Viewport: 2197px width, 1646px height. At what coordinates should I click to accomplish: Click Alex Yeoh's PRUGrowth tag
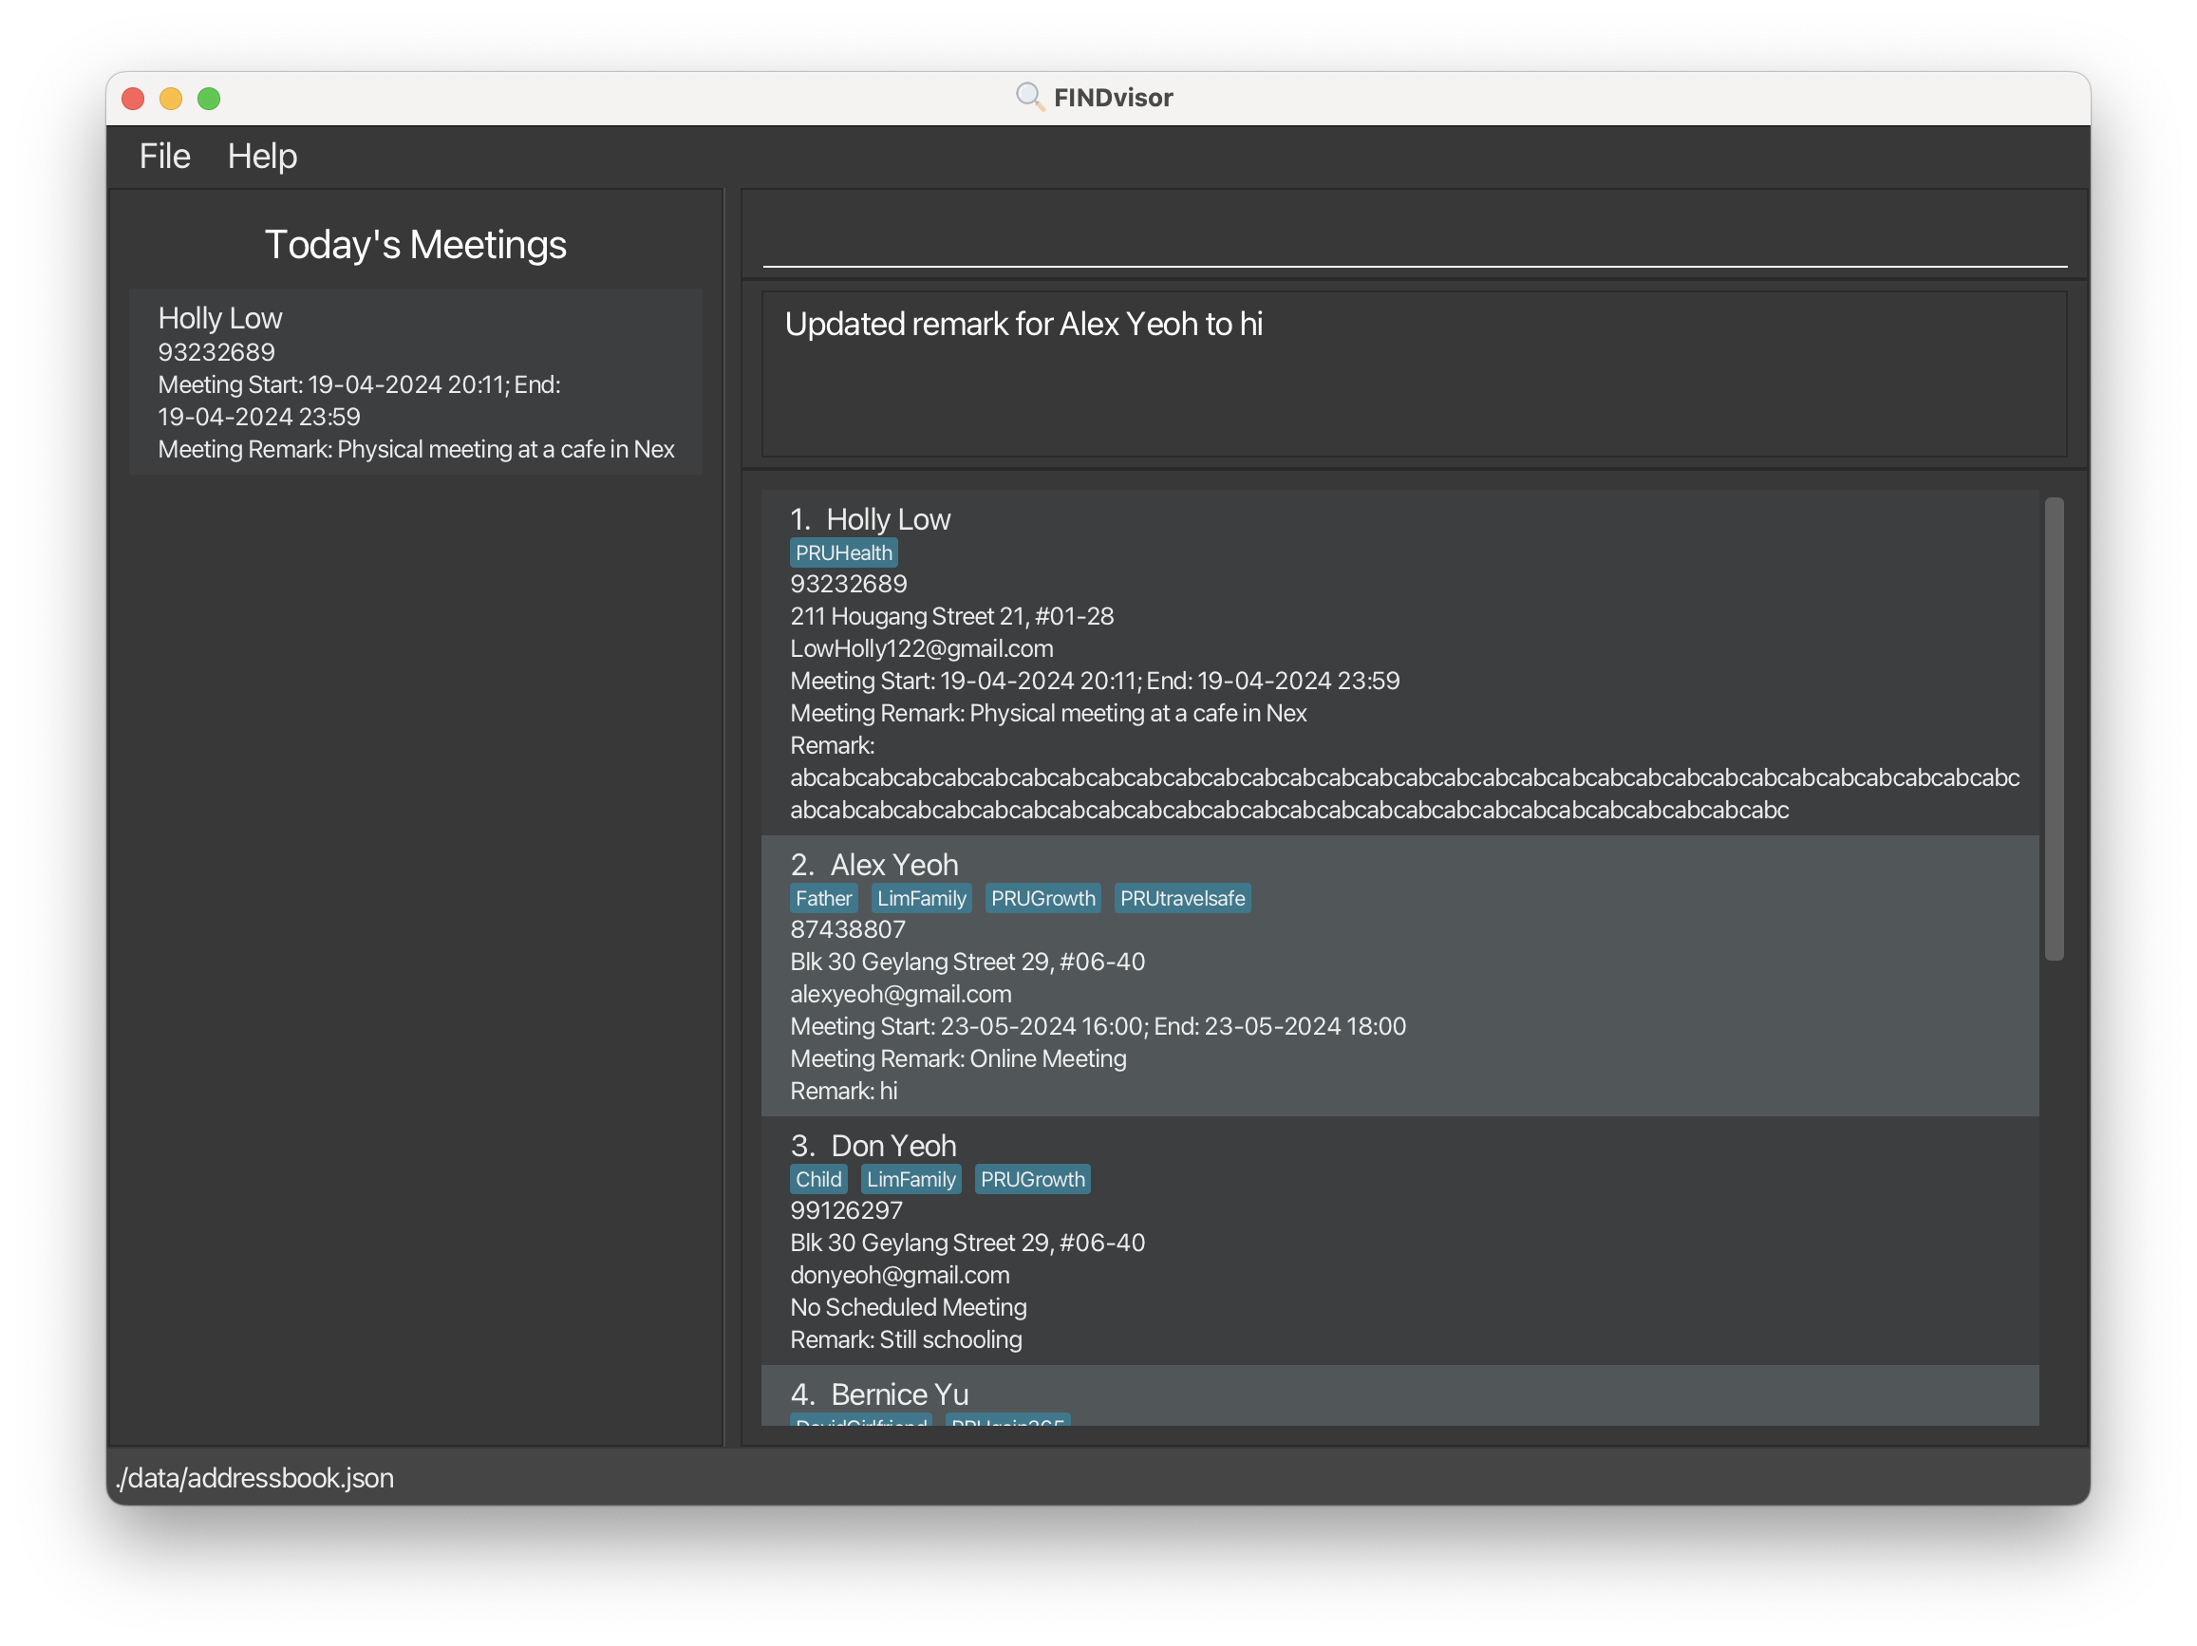click(x=1042, y=898)
